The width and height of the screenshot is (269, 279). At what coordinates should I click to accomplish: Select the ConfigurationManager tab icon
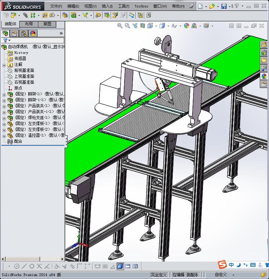point(24,33)
